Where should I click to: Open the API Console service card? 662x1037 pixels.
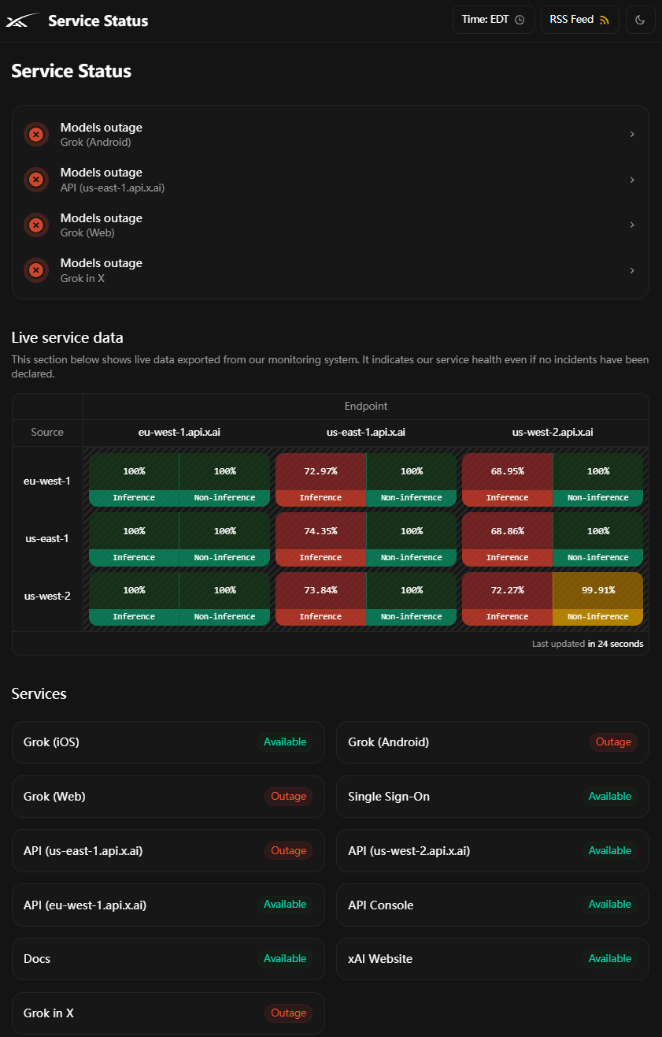coord(493,905)
